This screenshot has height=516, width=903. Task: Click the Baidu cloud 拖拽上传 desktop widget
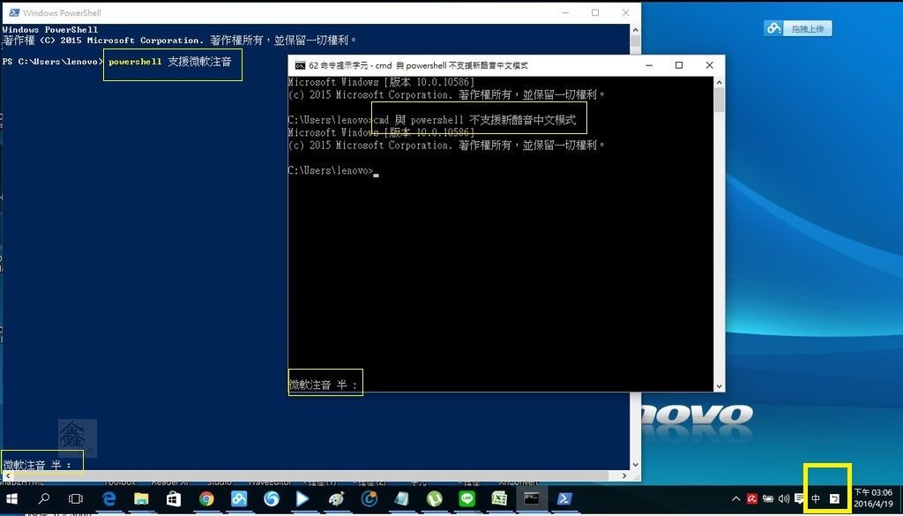tap(797, 28)
